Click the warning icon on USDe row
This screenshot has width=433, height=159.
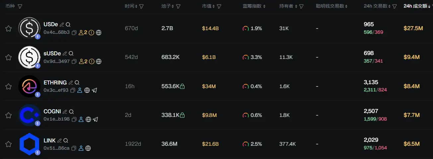(x=92, y=32)
